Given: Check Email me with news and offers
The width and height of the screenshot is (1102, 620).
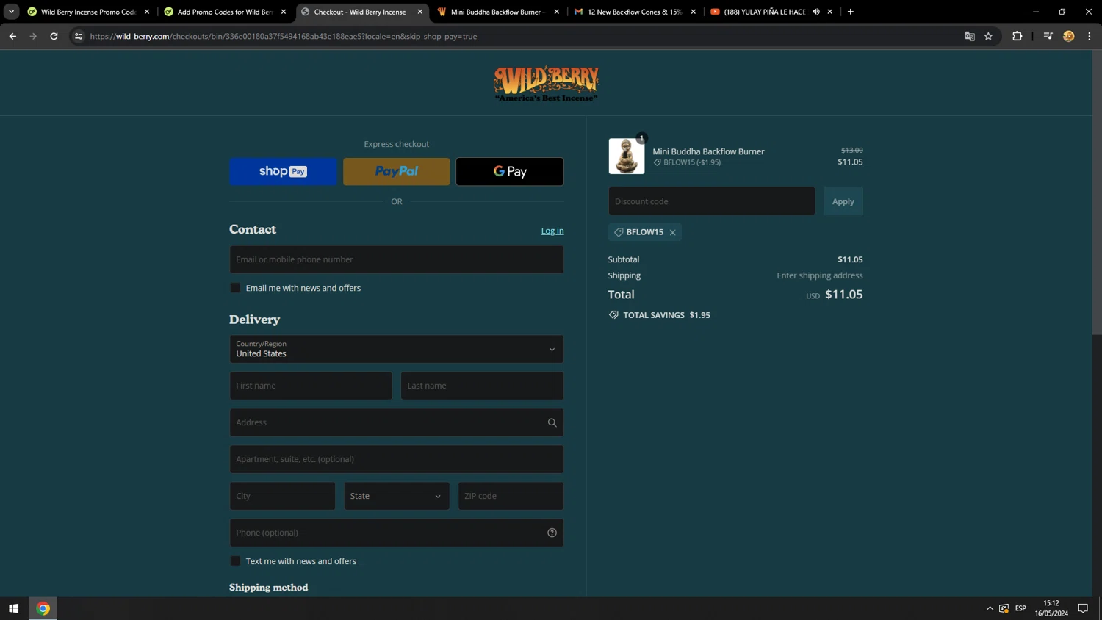Looking at the screenshot, I should [235, 288].
